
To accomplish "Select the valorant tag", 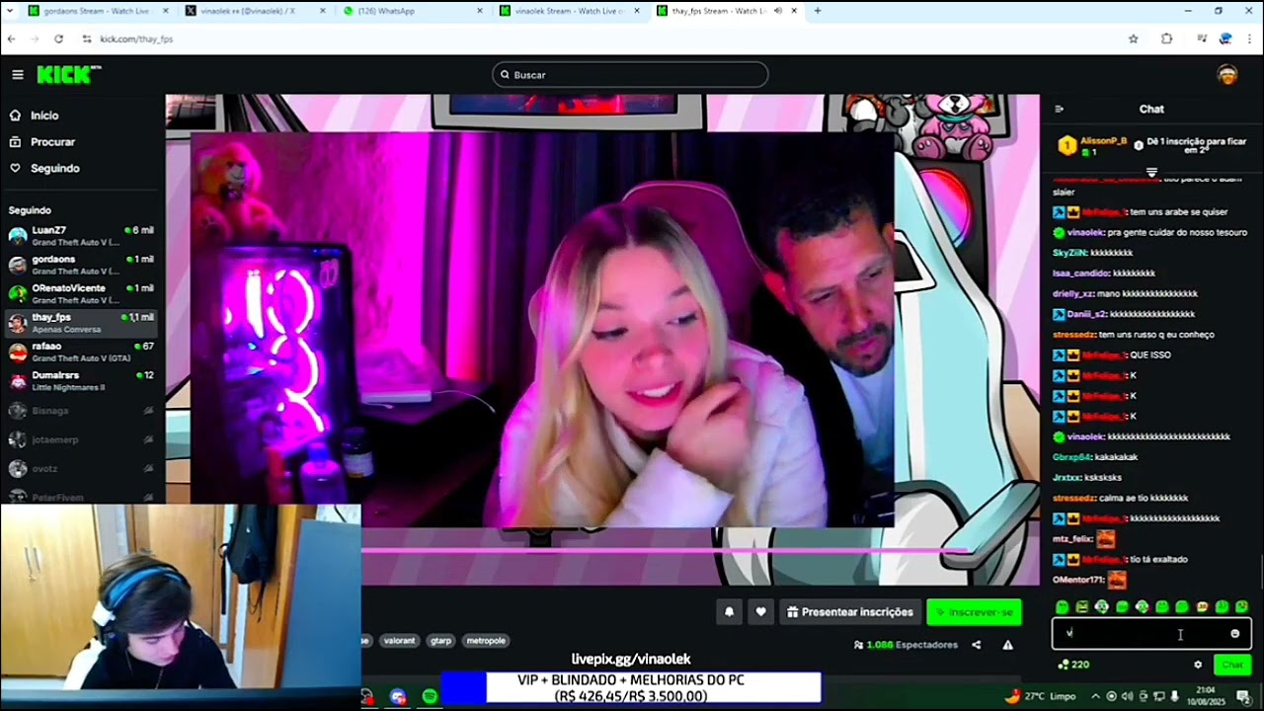I will pyautogui.click(x=399, y=641).
